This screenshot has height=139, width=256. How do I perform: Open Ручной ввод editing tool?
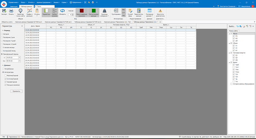tap(130, 13)
